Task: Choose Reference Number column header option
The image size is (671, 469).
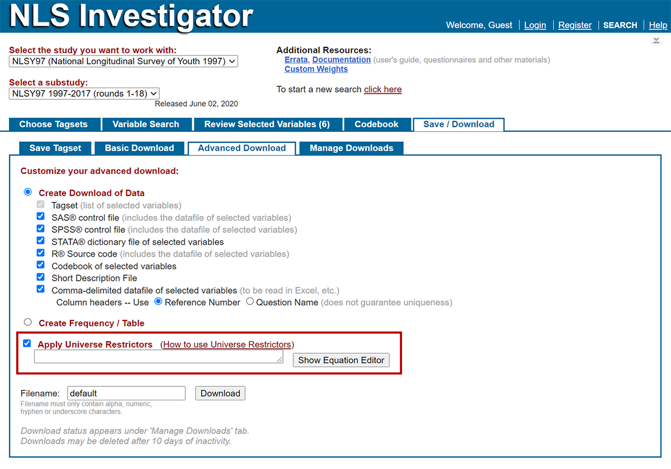Action: pyautogui.click(x=158, y=301)
